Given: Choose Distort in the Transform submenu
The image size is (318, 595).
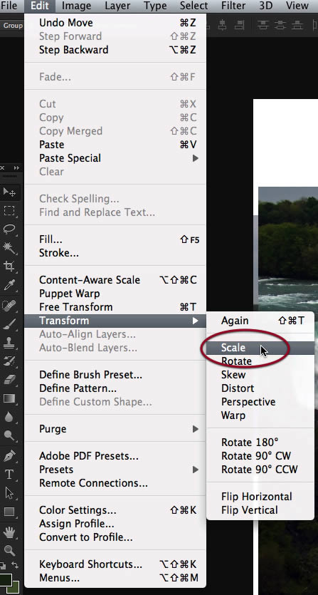Looking at the screenshot, I should pyautogui.click(x=260, y=388).
